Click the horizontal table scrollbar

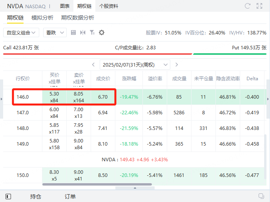pyautogui.click(x=97, y=184)
